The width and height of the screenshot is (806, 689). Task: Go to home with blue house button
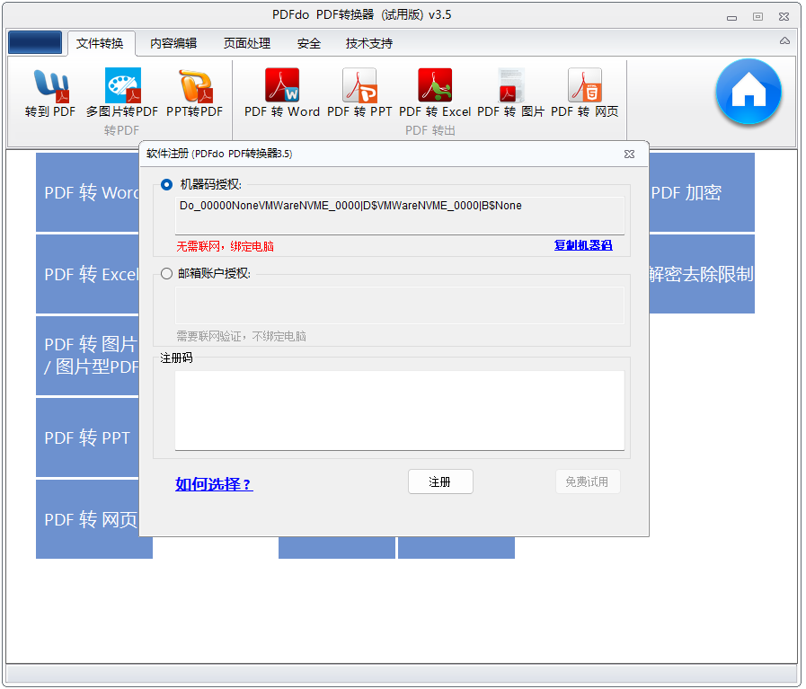[748, 92]
